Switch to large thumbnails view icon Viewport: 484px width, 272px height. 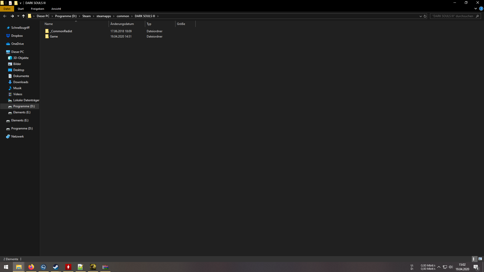(480, 259)
